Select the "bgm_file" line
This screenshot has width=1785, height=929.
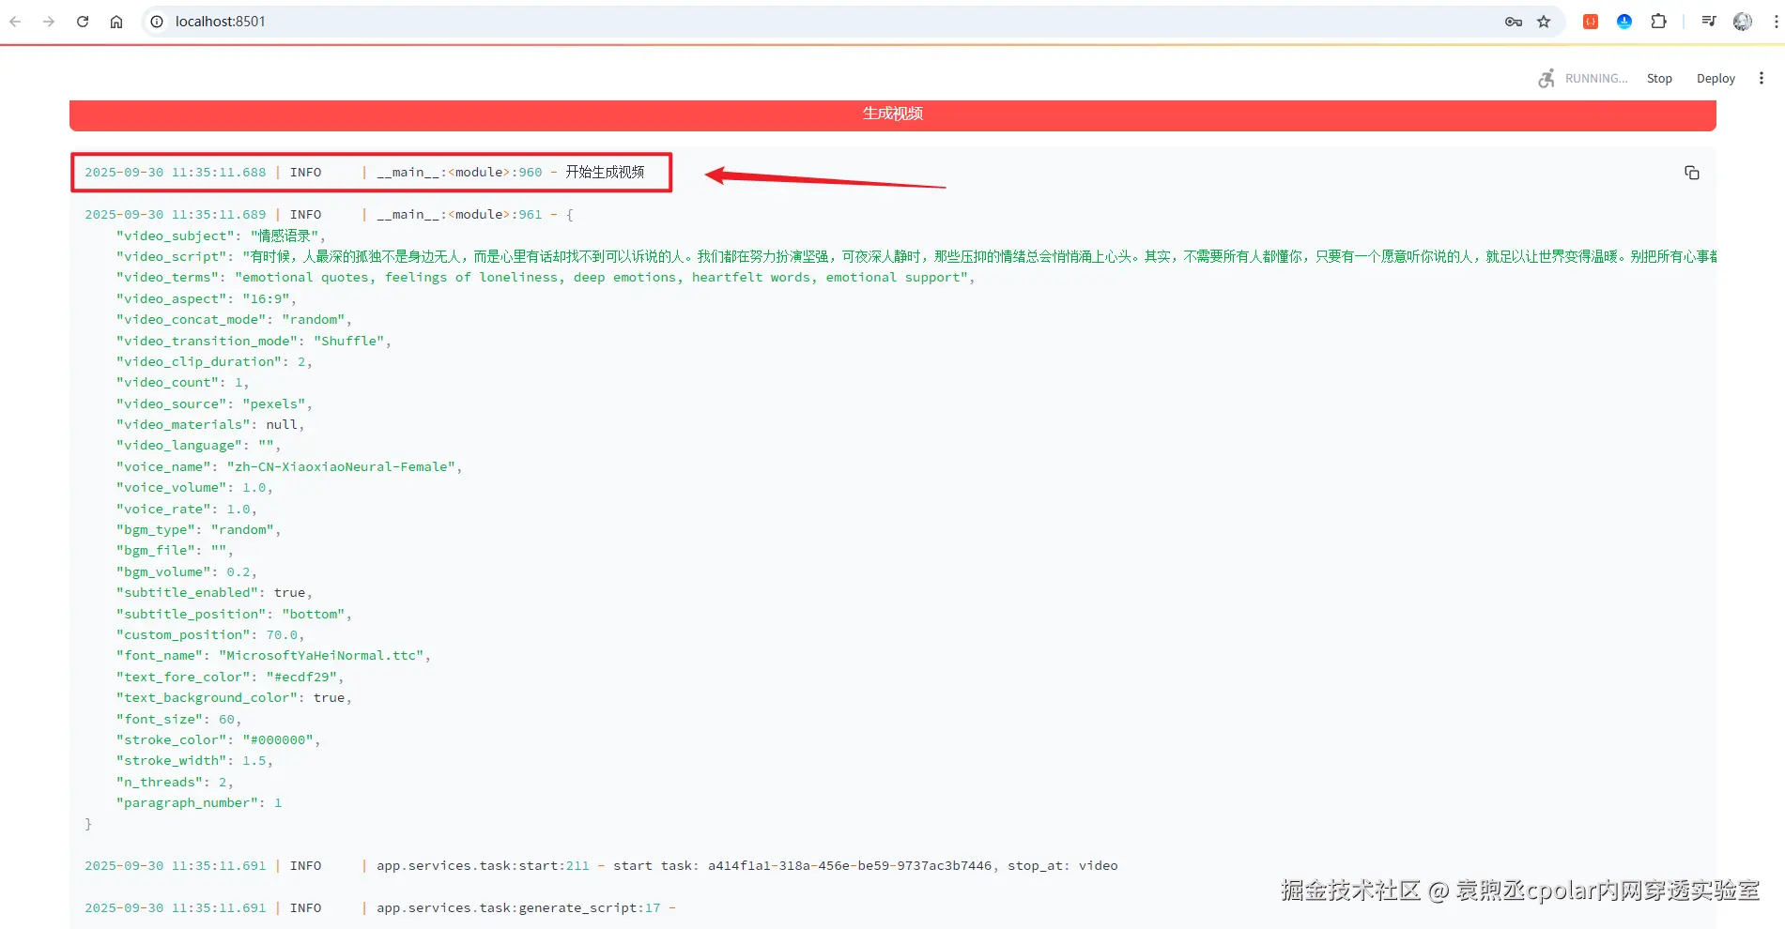[175, 550]
